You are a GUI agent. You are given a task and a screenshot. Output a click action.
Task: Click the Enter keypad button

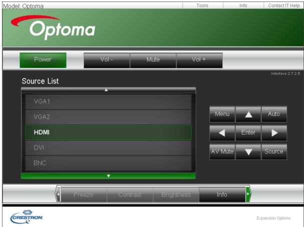point(248,133)
